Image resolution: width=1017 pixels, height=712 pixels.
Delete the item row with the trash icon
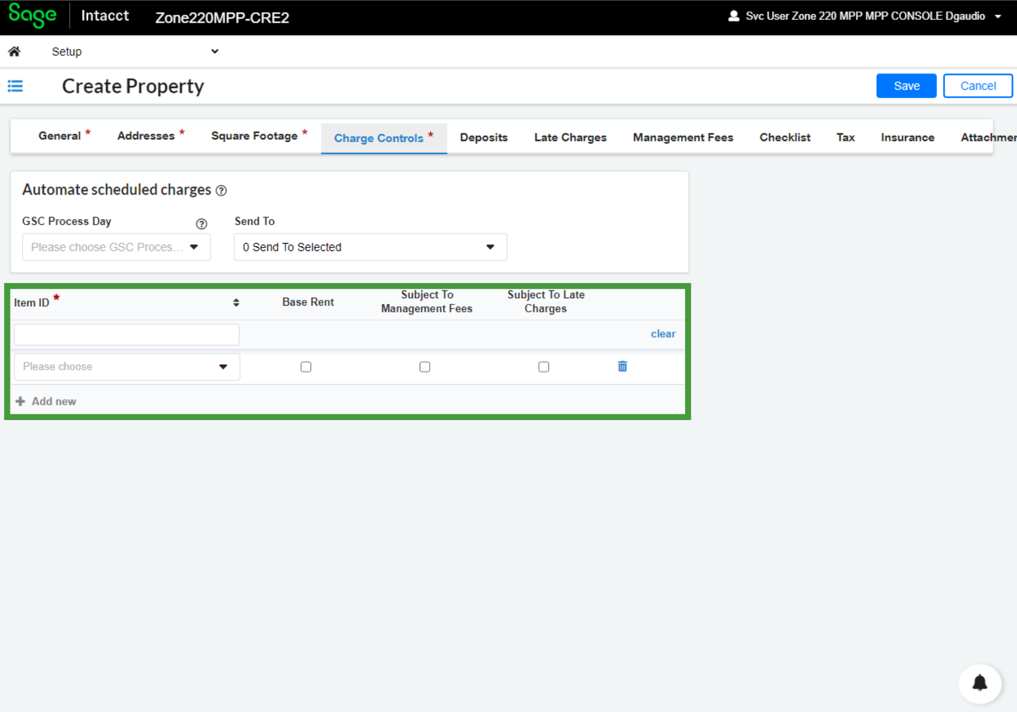click(x=622, y=367)
